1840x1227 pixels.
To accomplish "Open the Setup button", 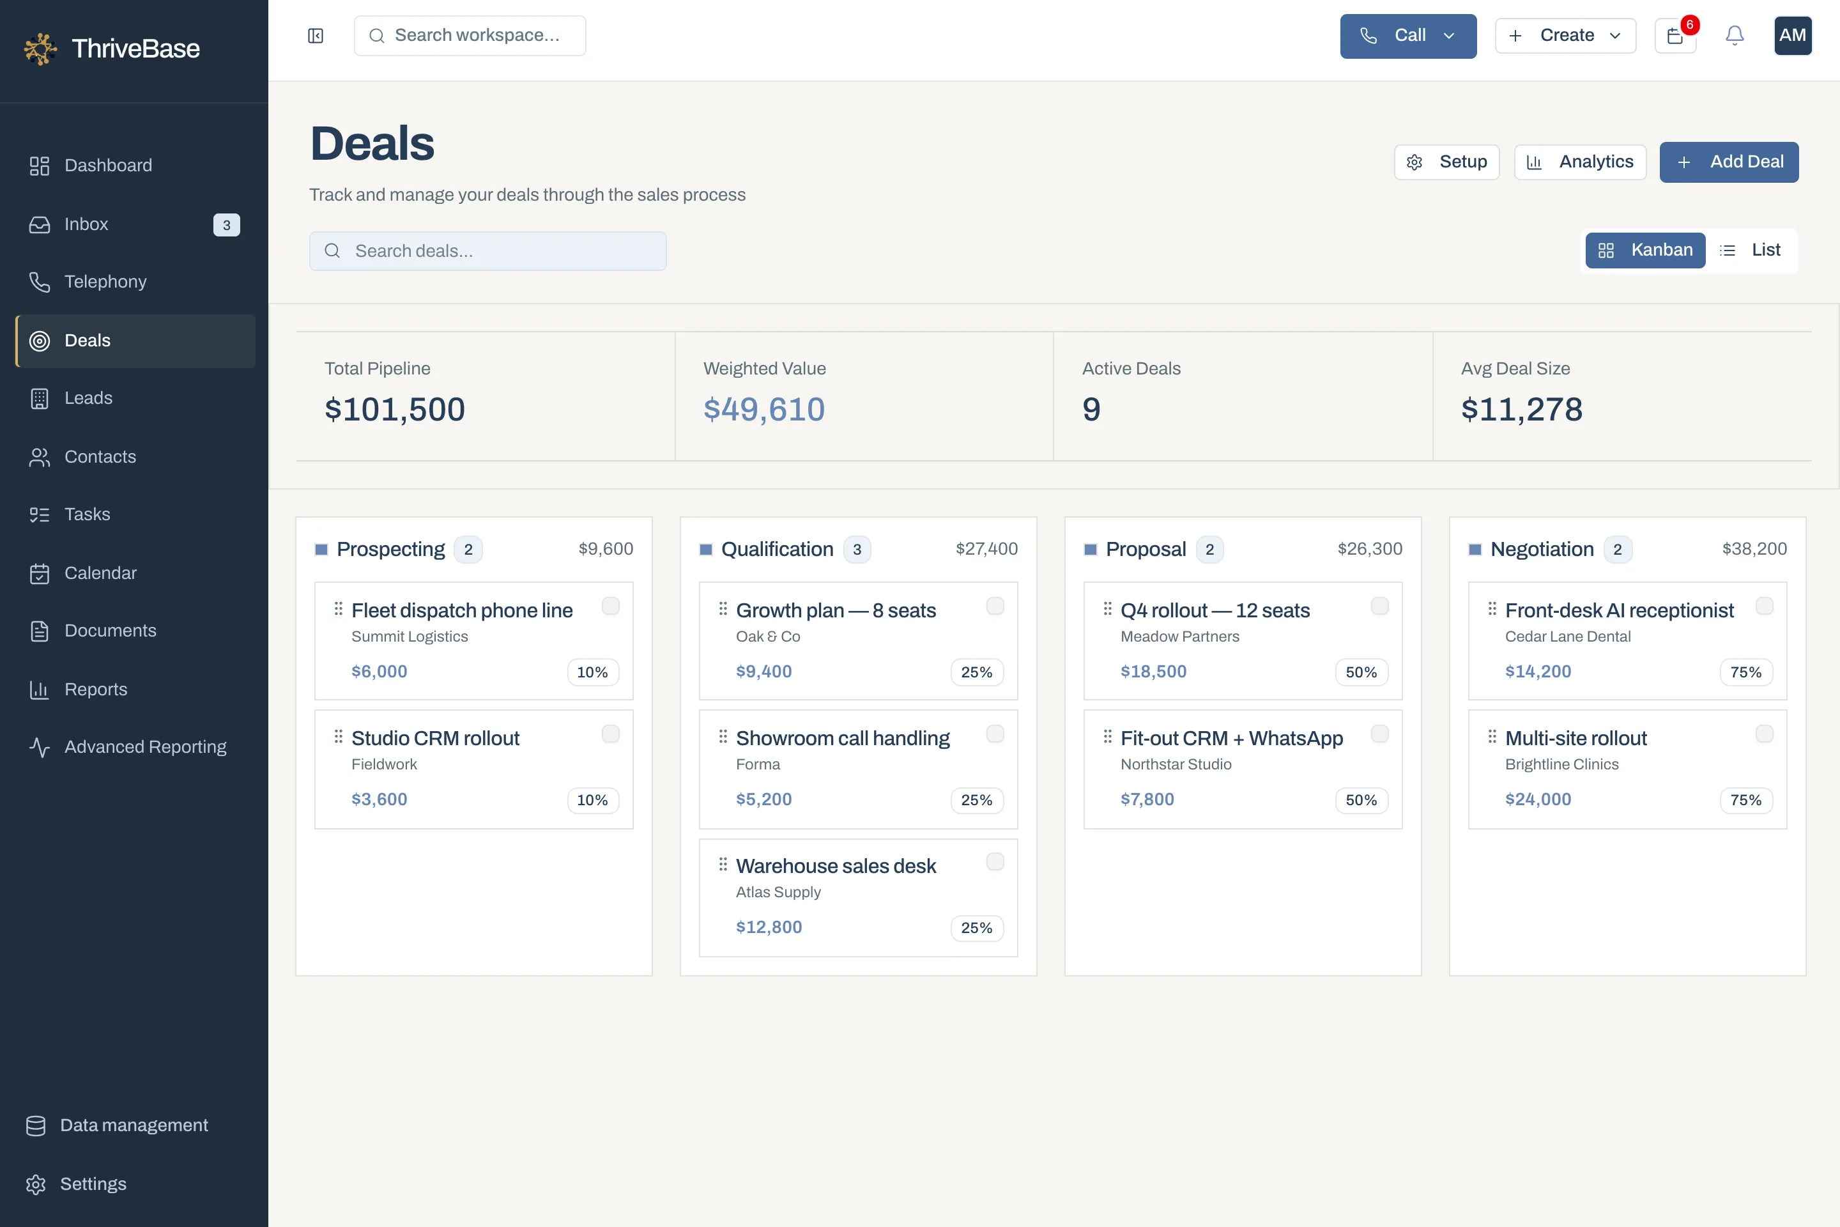I will (1446, 162).
